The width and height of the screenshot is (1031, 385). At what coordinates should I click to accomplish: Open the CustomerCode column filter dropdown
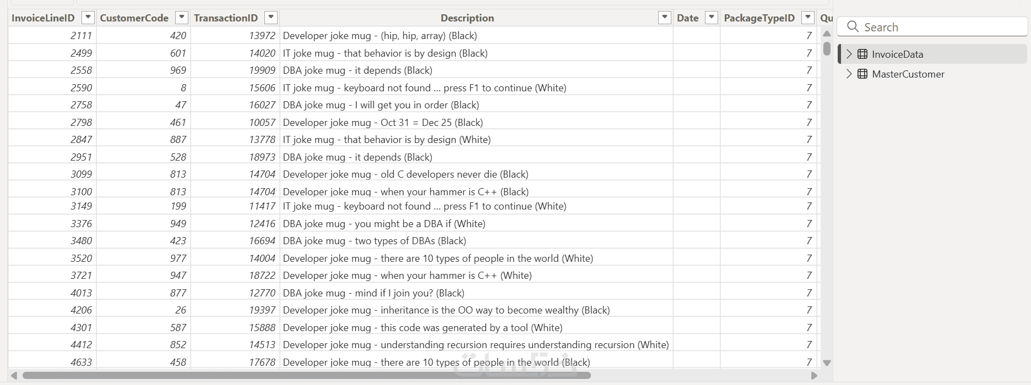click(181, 18)
